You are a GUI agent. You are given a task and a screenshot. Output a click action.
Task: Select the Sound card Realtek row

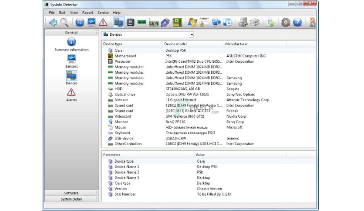209,111
